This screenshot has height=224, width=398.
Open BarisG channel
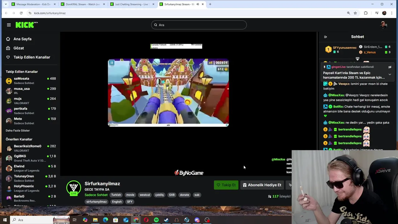point(30,198)
